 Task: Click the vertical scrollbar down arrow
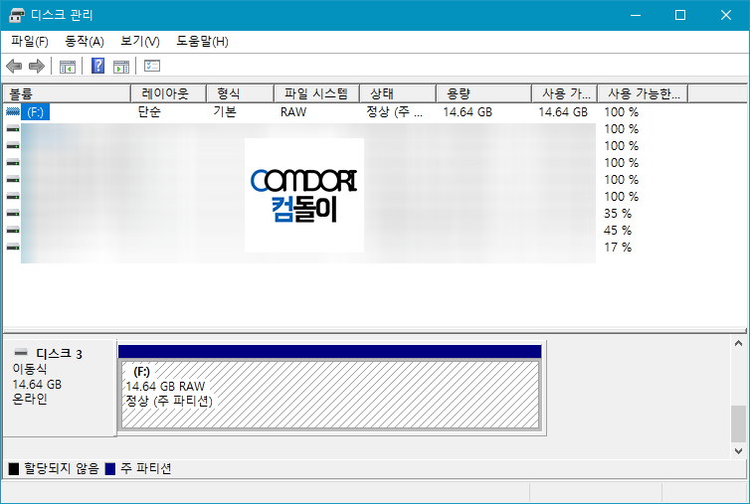(x=738, y=451)
